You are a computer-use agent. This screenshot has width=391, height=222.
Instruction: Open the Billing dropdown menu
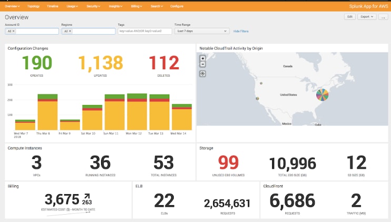136,6
